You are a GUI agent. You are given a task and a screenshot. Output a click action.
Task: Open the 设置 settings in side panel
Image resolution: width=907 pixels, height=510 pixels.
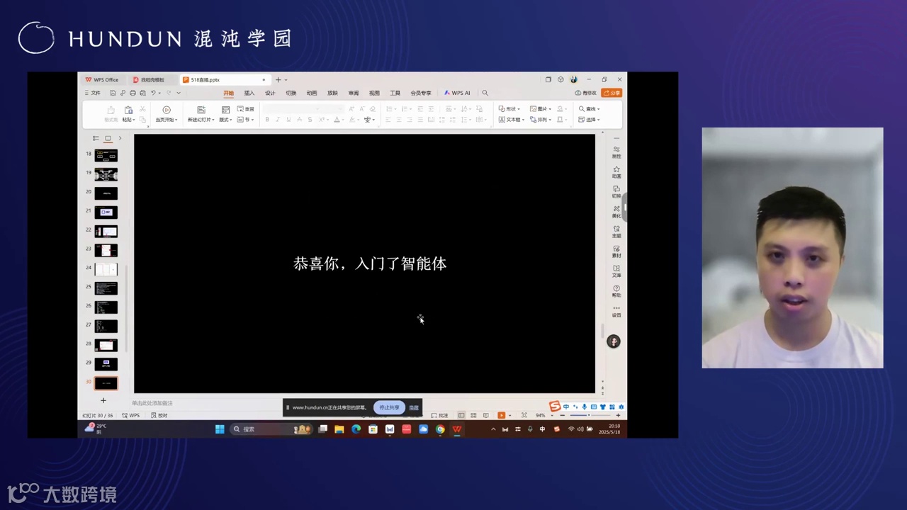(616, 312)
